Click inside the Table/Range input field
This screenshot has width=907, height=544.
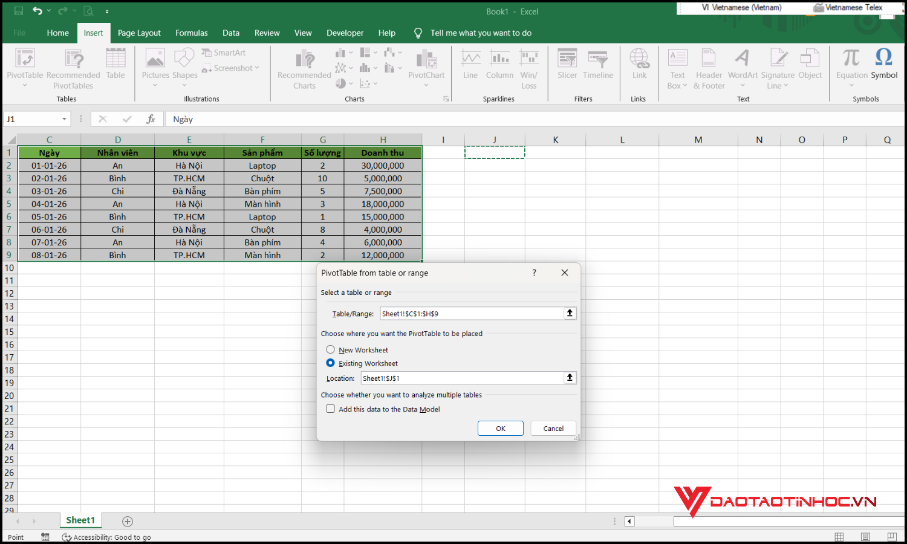(x=472, y=313)
